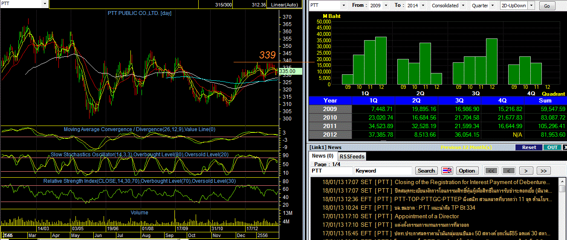Click the Go button
Screen dimensions: 567x240
547,6
